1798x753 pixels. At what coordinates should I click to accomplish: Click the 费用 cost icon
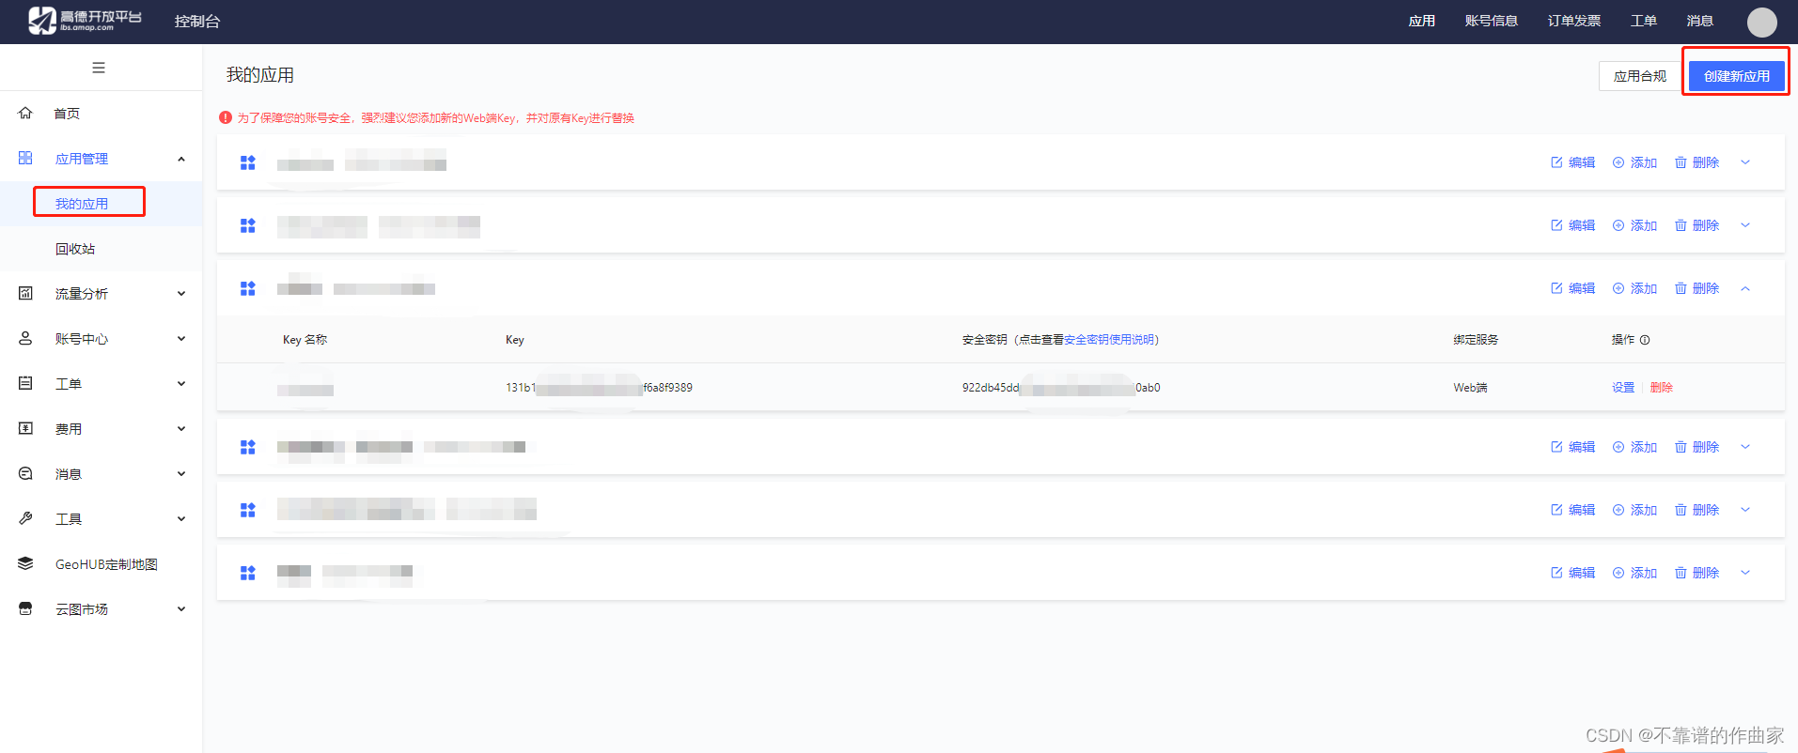[25, 428]
